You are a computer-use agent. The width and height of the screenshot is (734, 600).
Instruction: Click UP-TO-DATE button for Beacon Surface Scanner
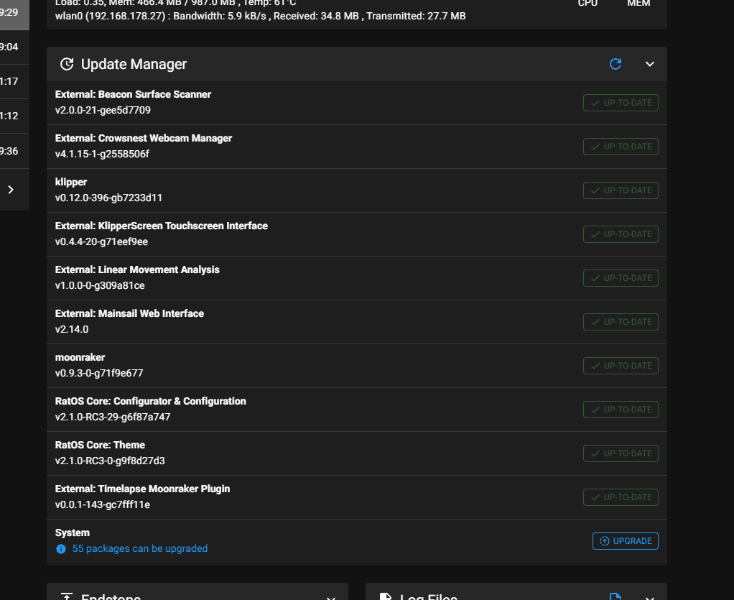pos(621,103)
